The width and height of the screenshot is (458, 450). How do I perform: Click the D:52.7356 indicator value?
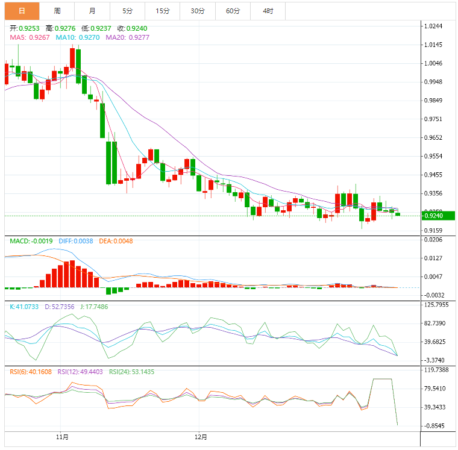point(60,307)
